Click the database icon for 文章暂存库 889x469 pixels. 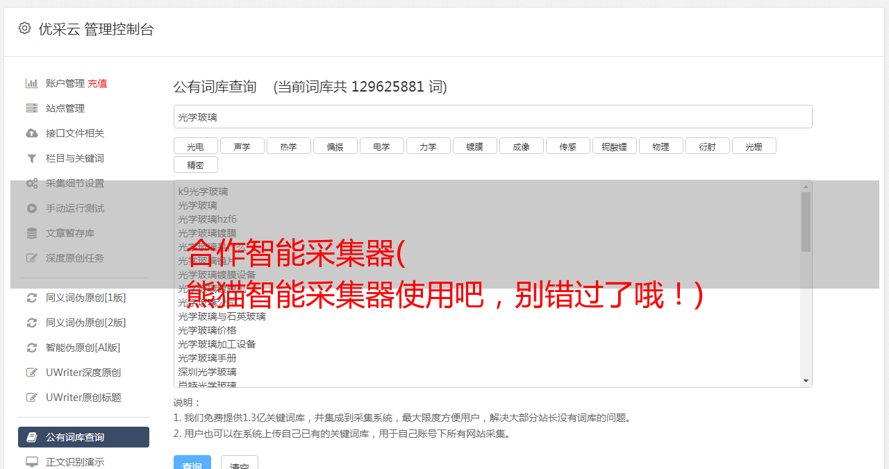(31, 233)
